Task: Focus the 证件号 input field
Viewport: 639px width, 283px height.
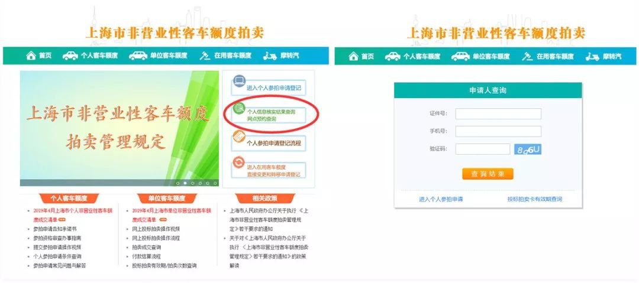Action: (x=498, y=113)
